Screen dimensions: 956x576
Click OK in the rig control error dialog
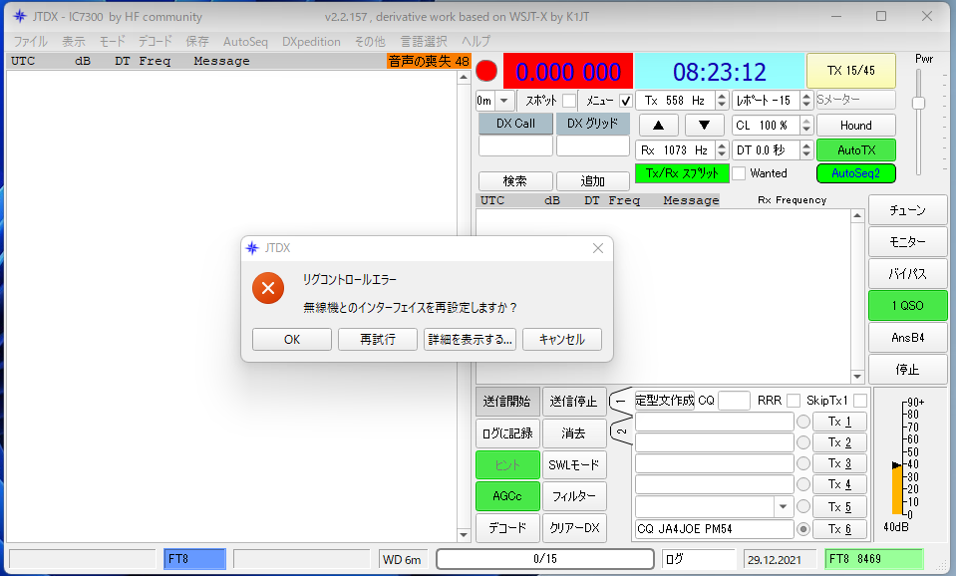point(292,340)
